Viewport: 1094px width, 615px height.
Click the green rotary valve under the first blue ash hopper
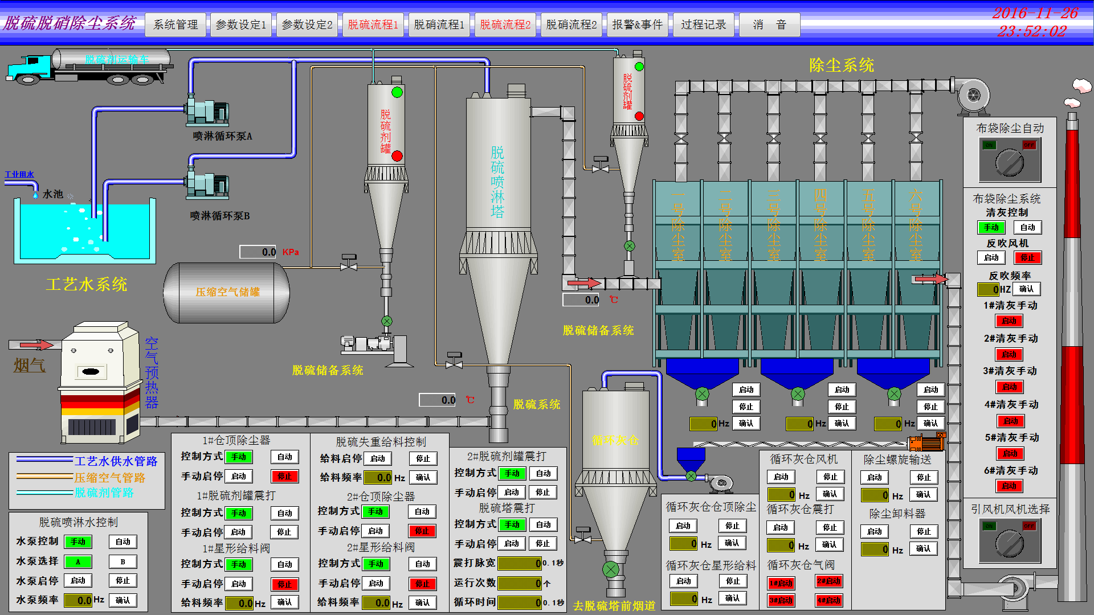pyautogui.click(x=702, y=393)
